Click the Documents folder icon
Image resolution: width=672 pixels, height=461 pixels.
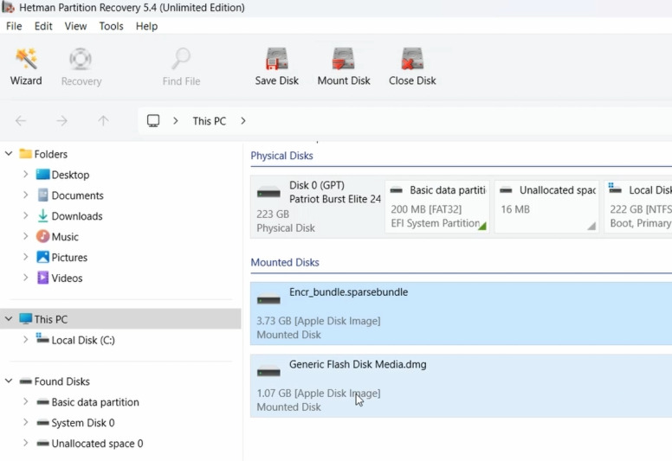pyautogui.click(x=42, y=195)
